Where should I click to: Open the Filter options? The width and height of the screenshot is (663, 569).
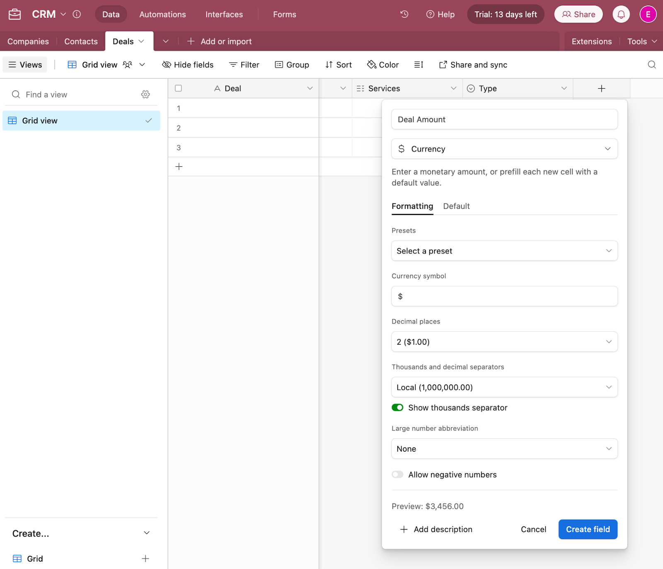[244, 65]
